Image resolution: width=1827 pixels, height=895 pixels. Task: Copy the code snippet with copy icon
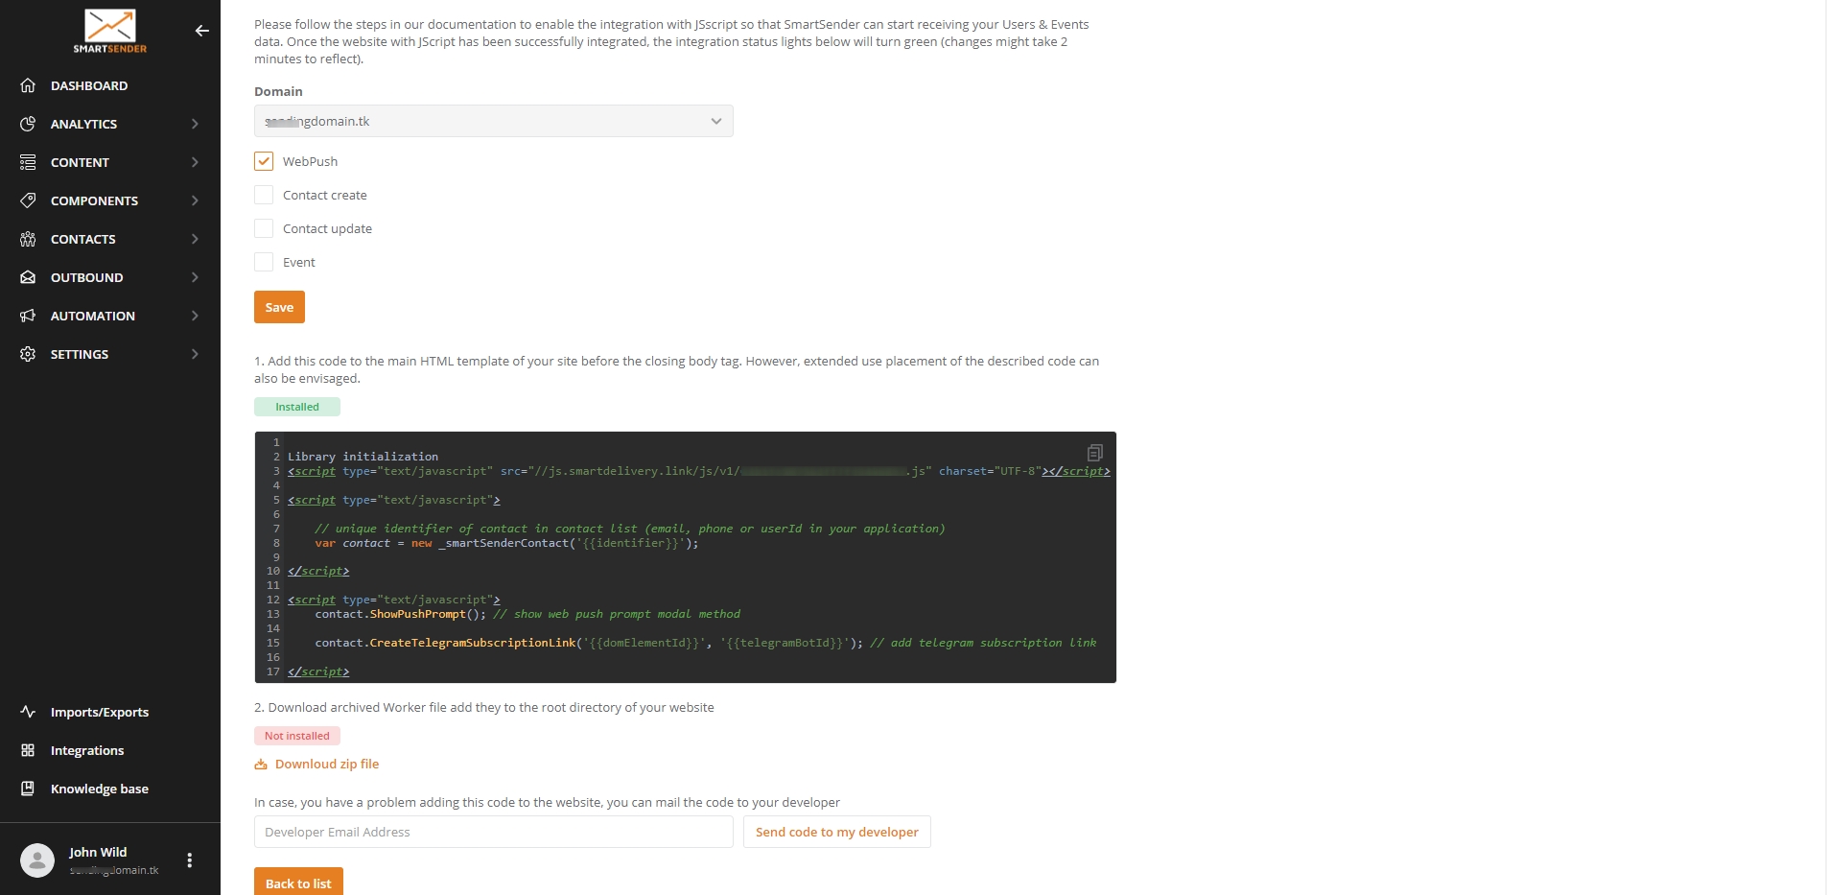coord(1094,452)
